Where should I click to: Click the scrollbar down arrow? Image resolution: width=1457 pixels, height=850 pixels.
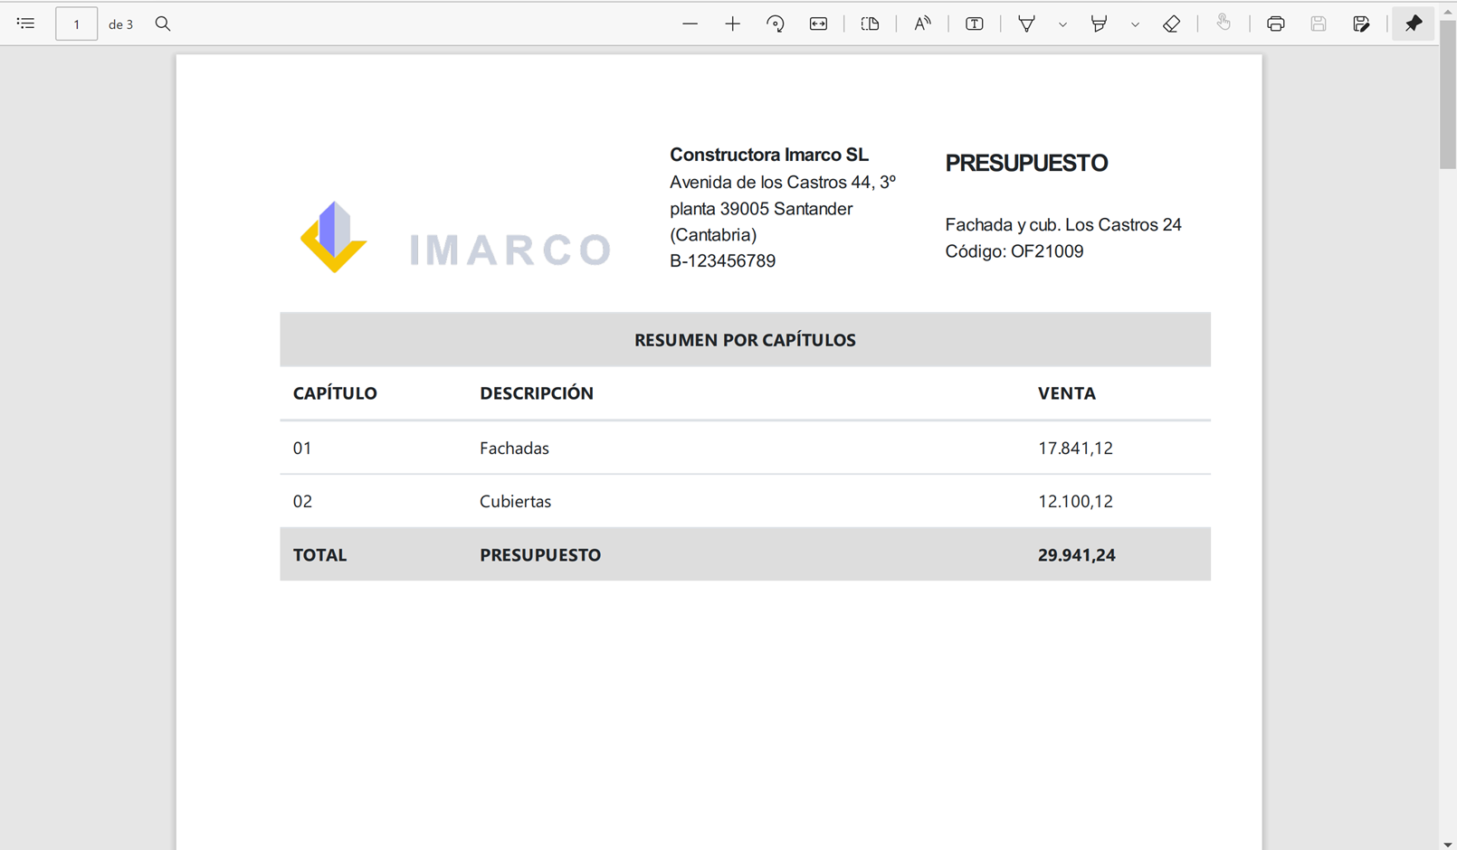pyautogui.click(x=1448, y=844)
